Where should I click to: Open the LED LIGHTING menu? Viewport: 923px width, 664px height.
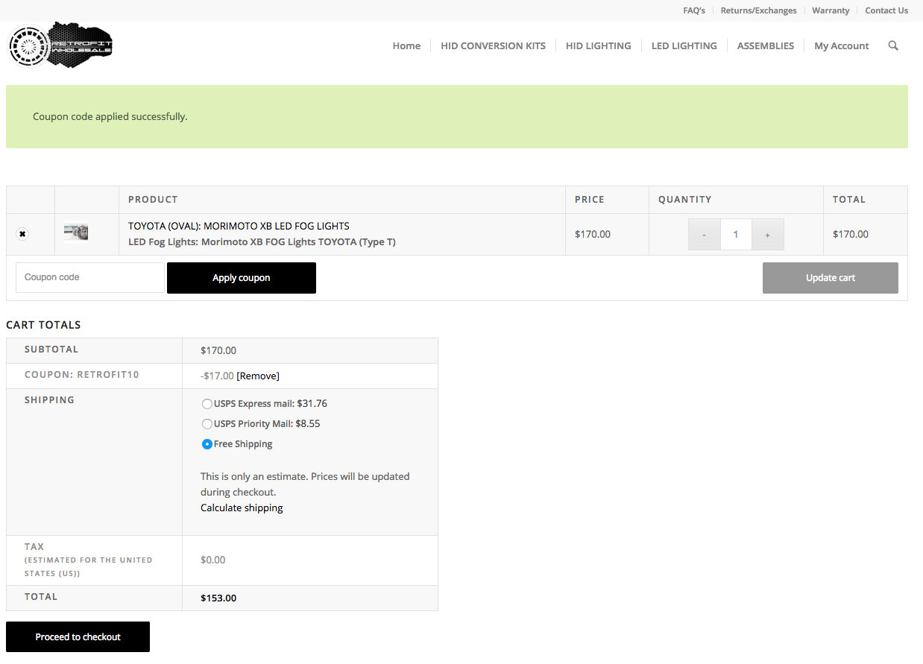pyautogui.click(x=684, y=45)
